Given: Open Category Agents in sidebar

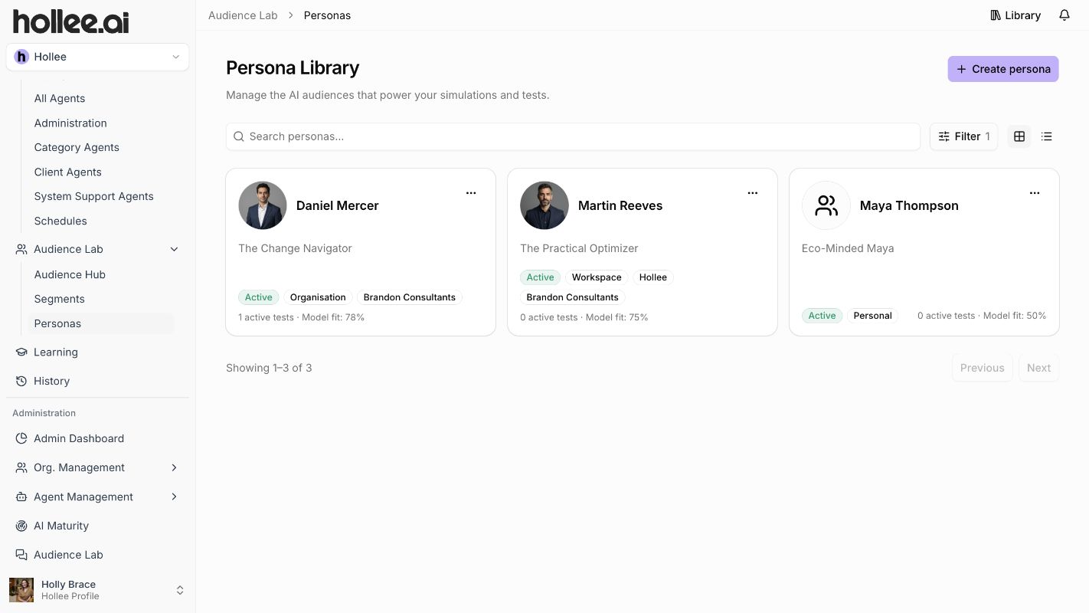Looking at the screenshot, I should tap(77, 147).
